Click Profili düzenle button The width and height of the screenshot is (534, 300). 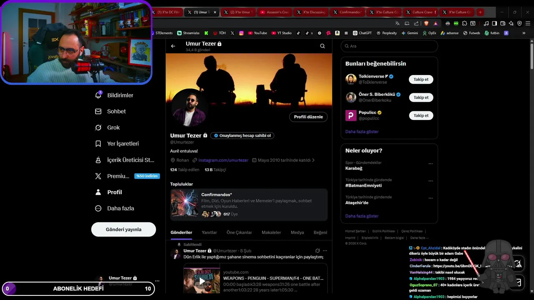(x=308, y=117)
